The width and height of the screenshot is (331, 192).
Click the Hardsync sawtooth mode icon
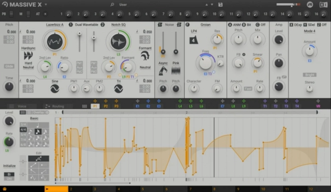(28, 56)
